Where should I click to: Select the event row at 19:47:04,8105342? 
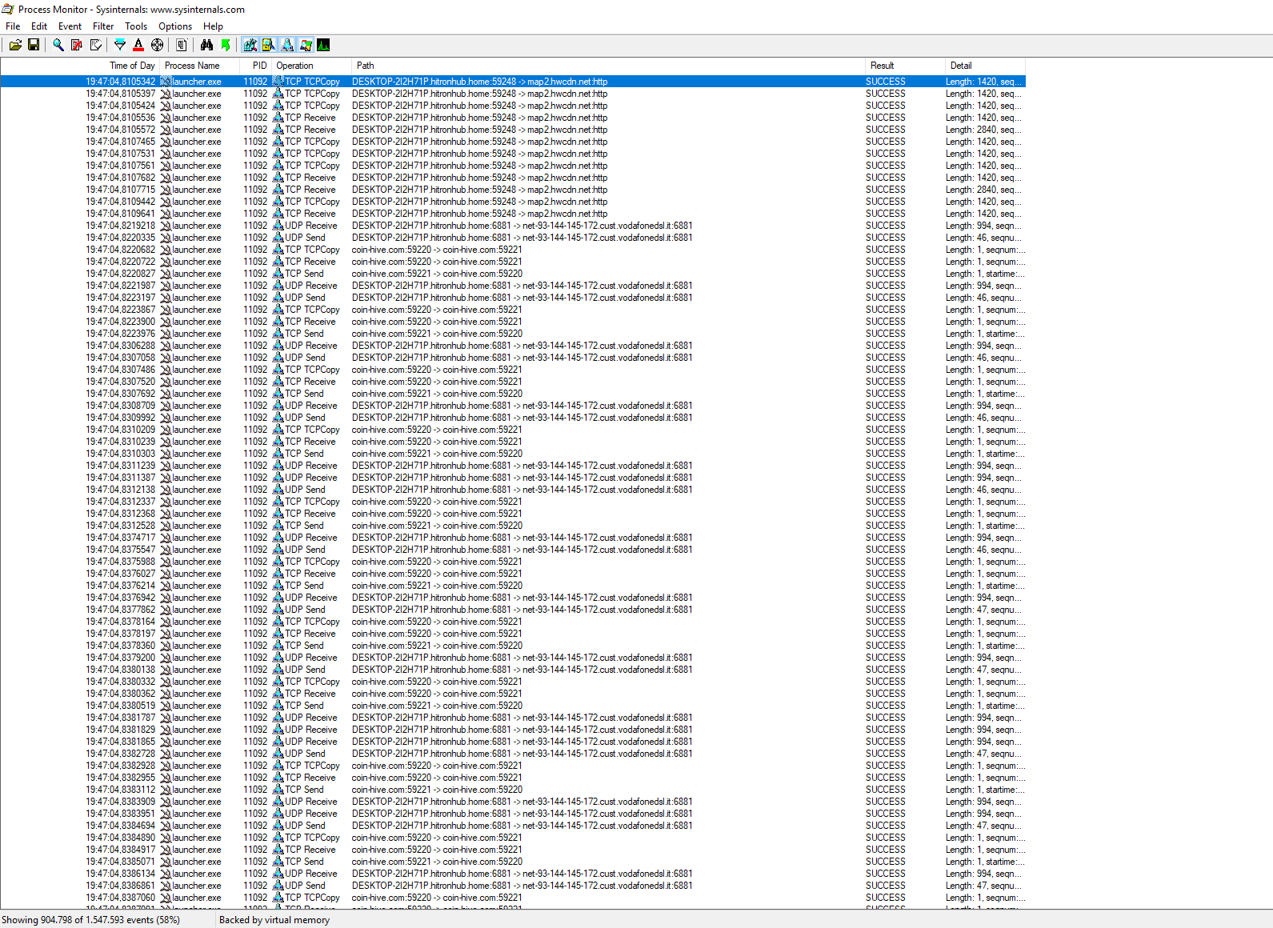(x=512, y=82)
